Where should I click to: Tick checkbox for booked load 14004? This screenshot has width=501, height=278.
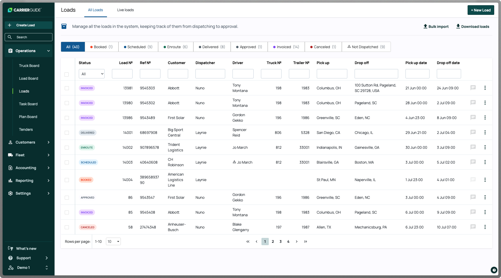(67, 180)
